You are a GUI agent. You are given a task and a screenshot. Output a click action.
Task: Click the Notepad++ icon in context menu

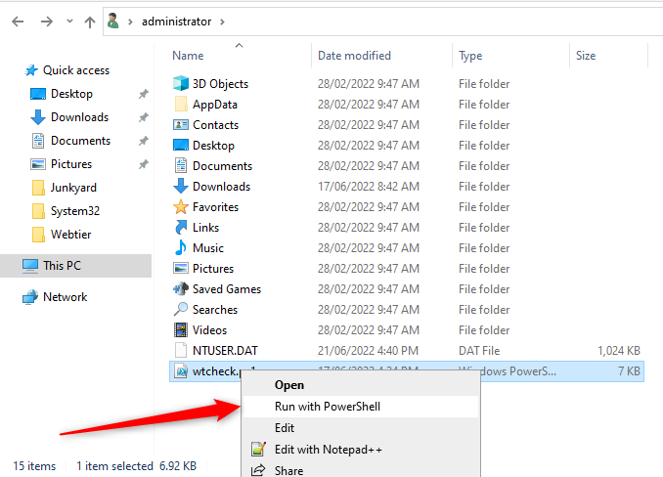click(x=258, y=449)
